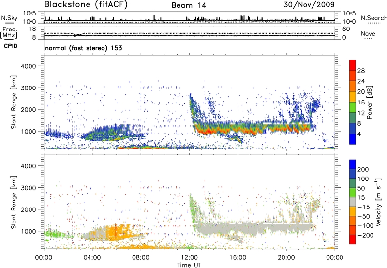Click 'Slant Range [km]' label of velocity panel
The width and height of the screenshot is (387, 268).
14,202
